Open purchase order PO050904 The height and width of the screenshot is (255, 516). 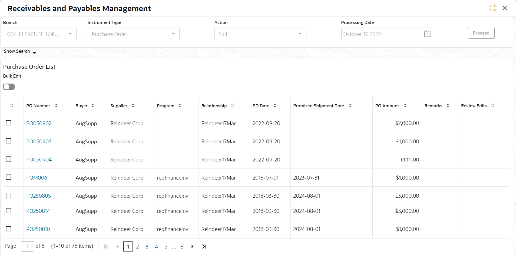[39, 160]
